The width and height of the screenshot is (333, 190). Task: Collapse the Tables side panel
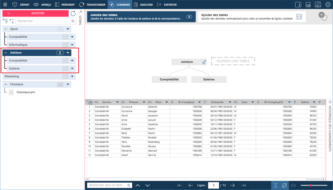coord(81,12)
